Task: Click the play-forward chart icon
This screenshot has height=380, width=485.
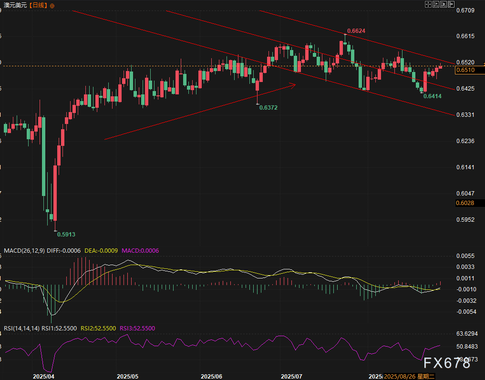Action: (444, 4)
